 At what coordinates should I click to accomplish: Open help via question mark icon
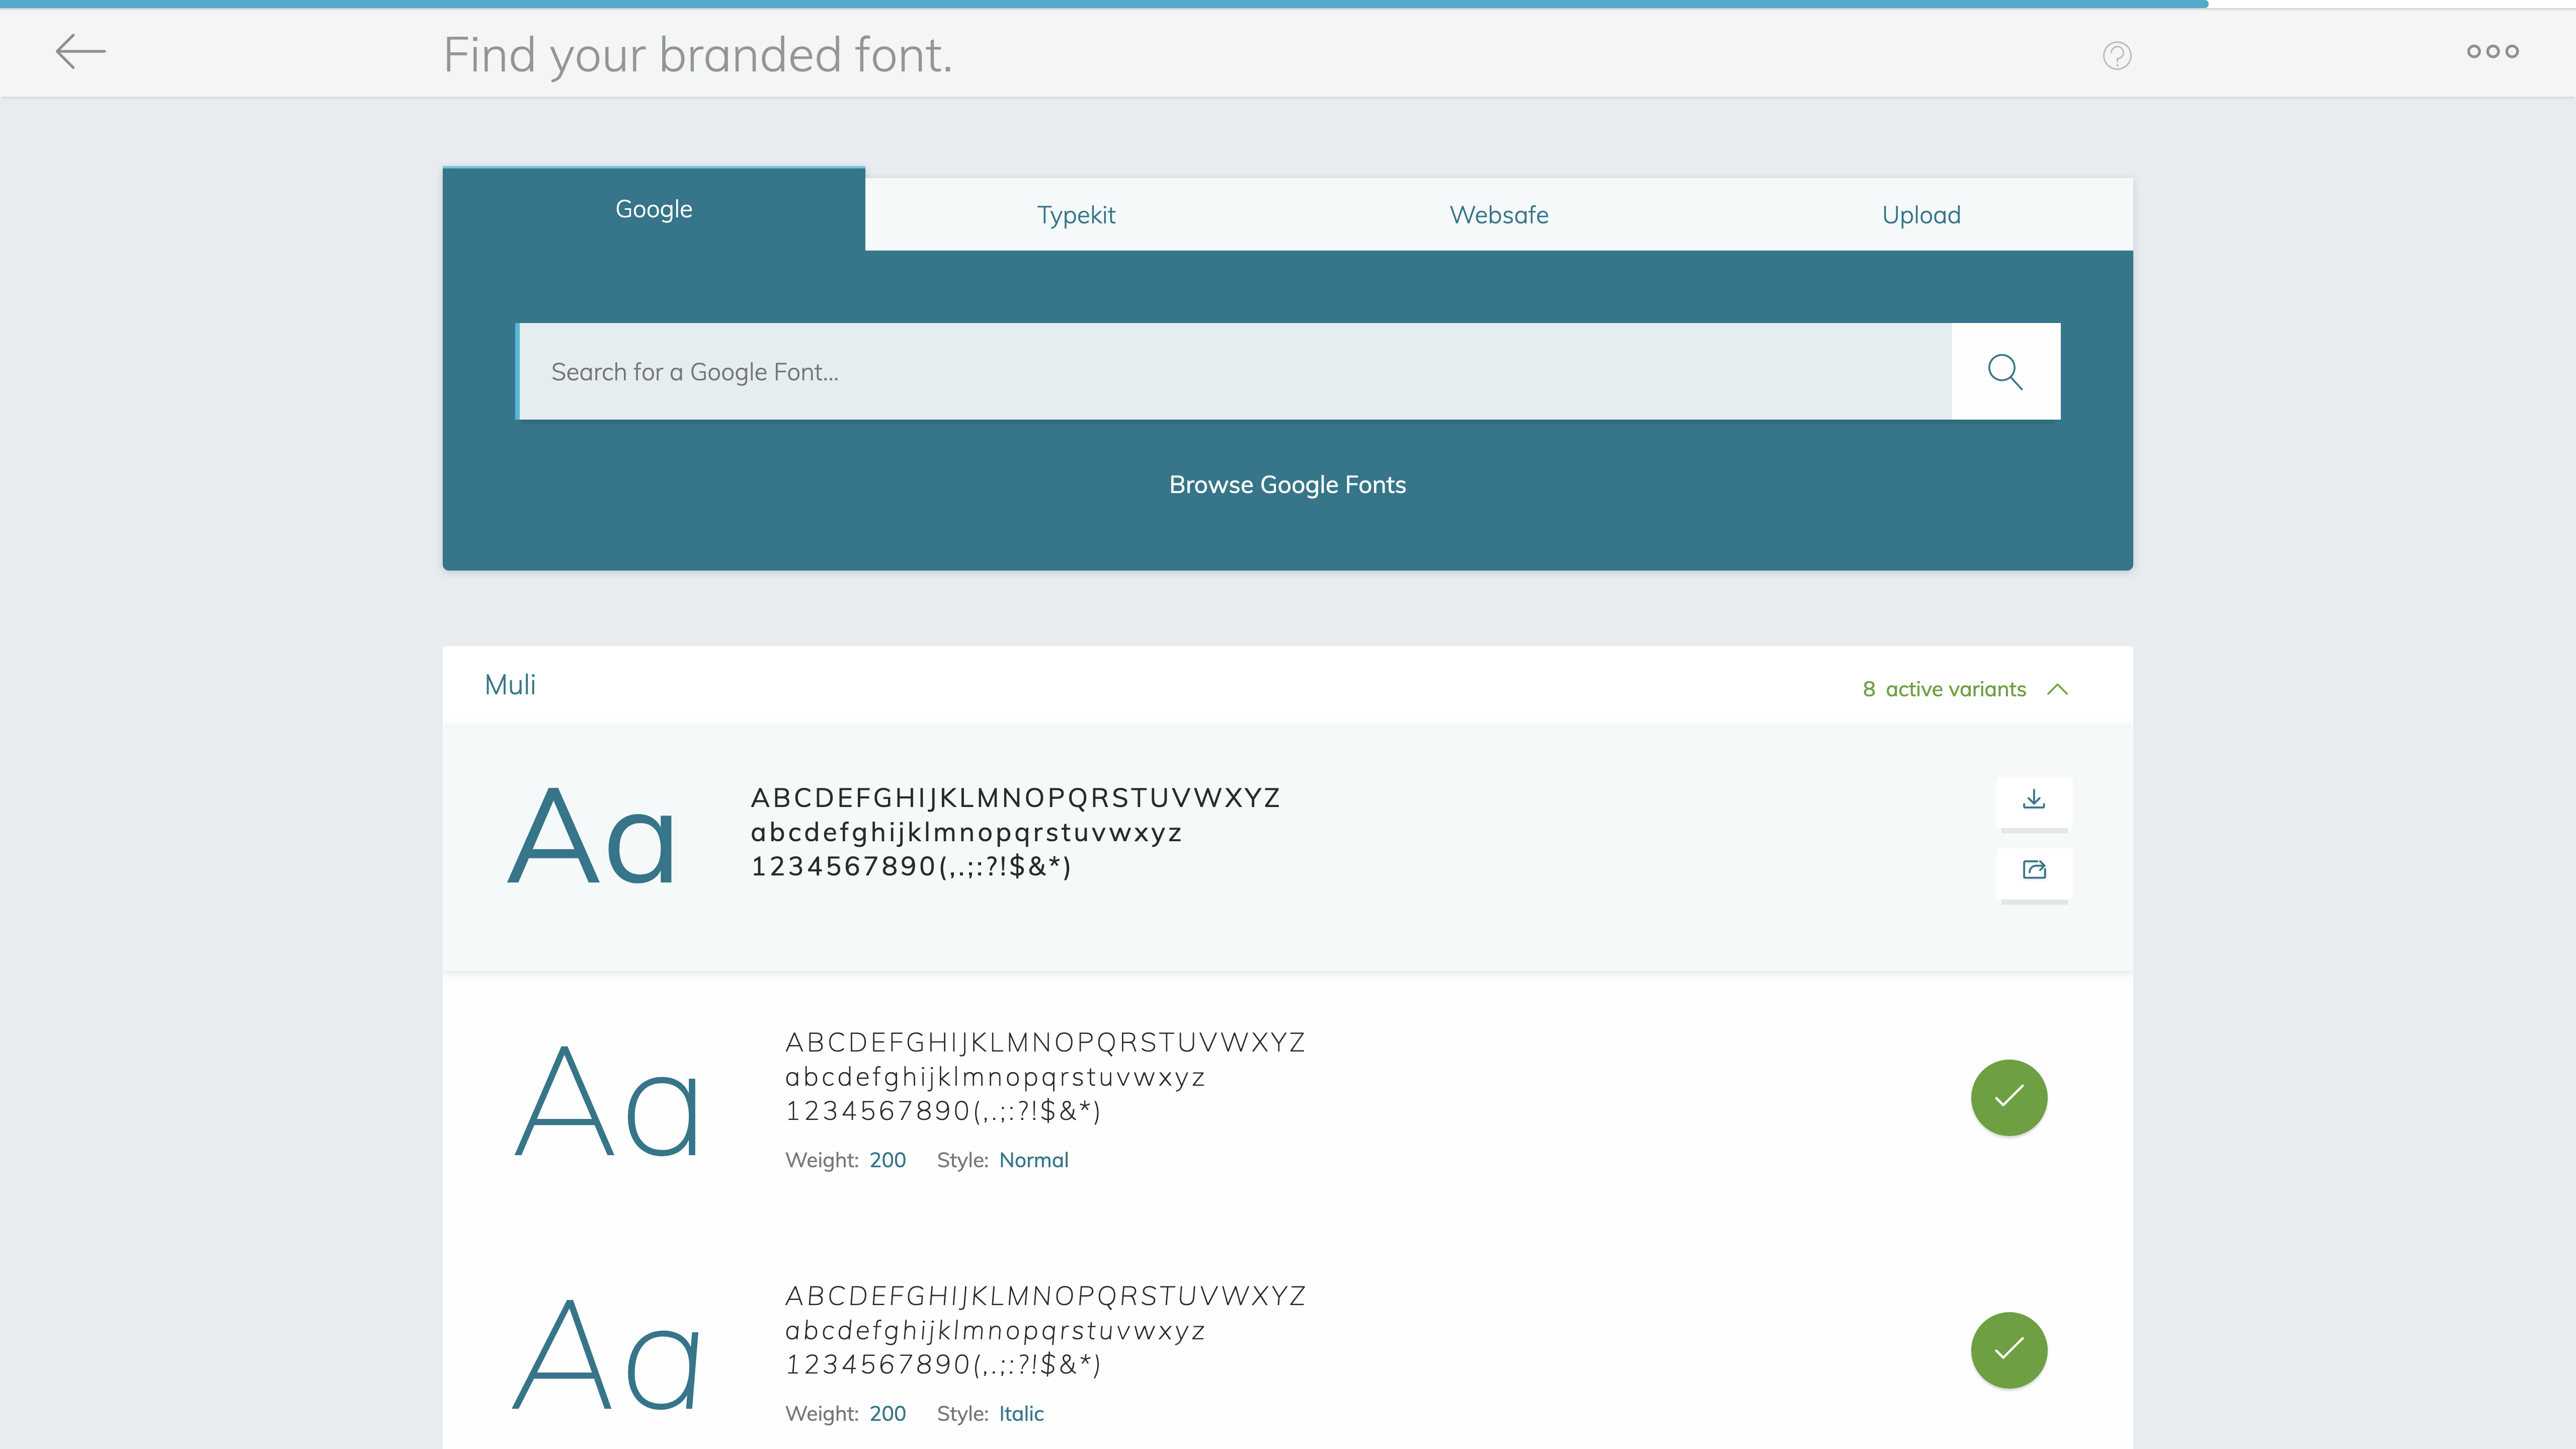coord(2117,55)
